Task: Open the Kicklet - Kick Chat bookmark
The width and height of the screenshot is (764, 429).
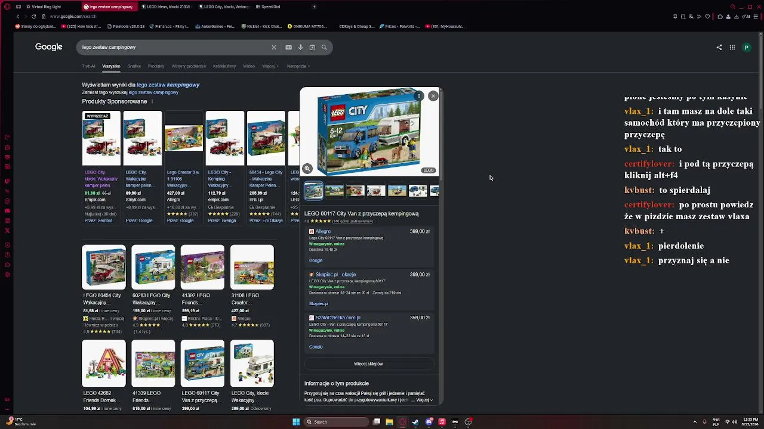Action: coord(262,26)
